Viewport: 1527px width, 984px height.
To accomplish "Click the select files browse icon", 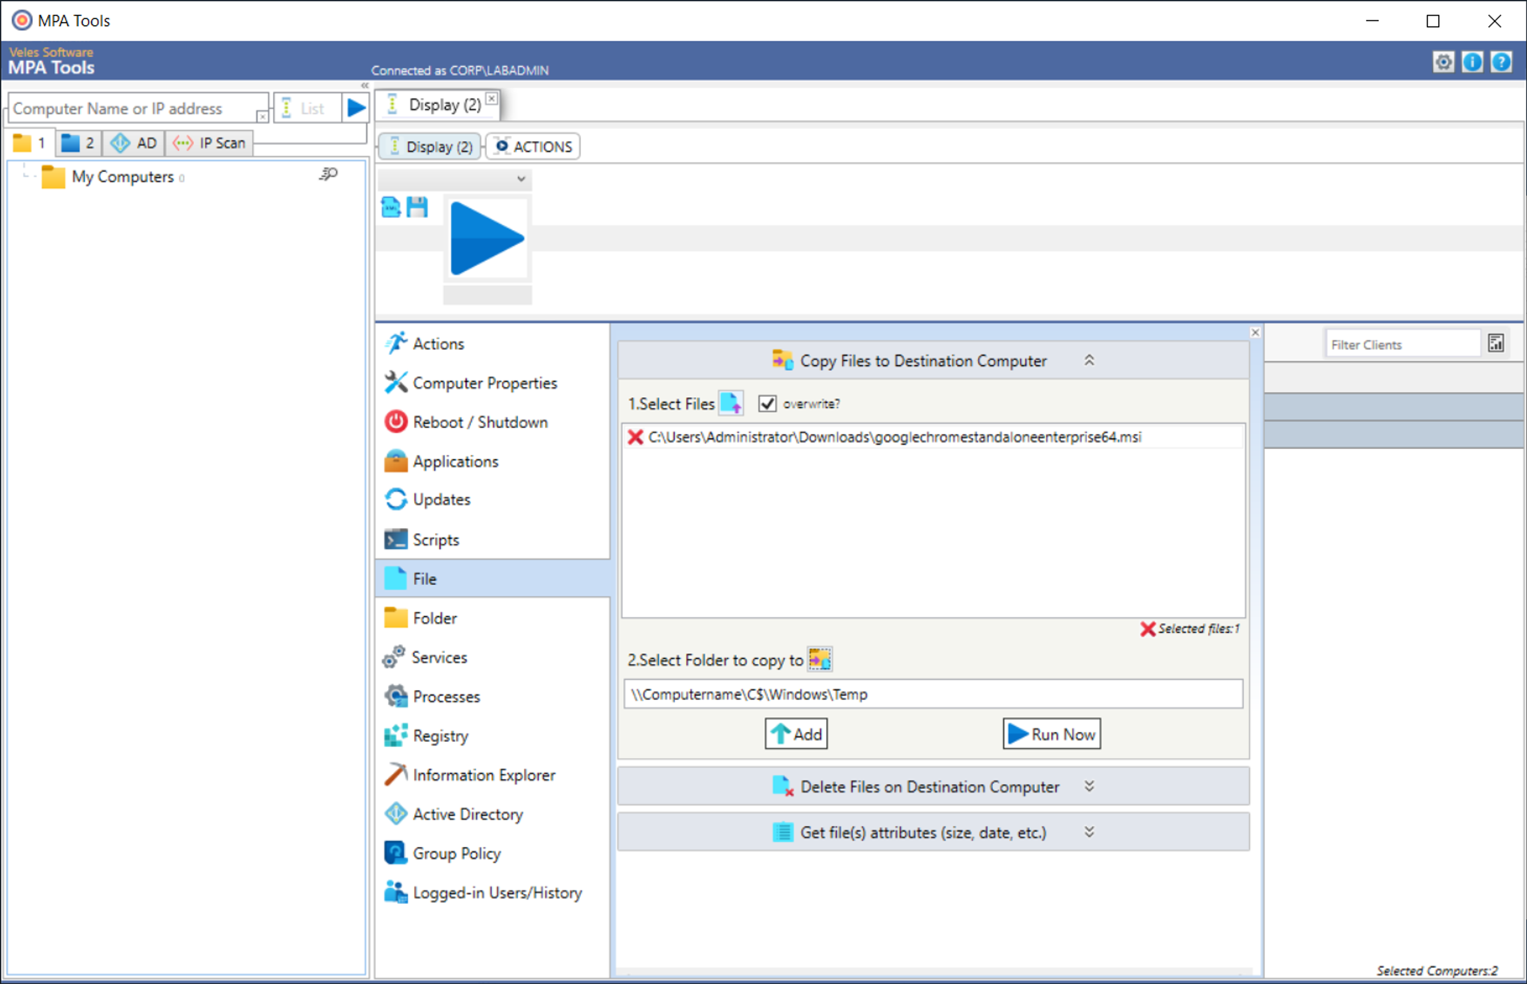I will (731, 404).
